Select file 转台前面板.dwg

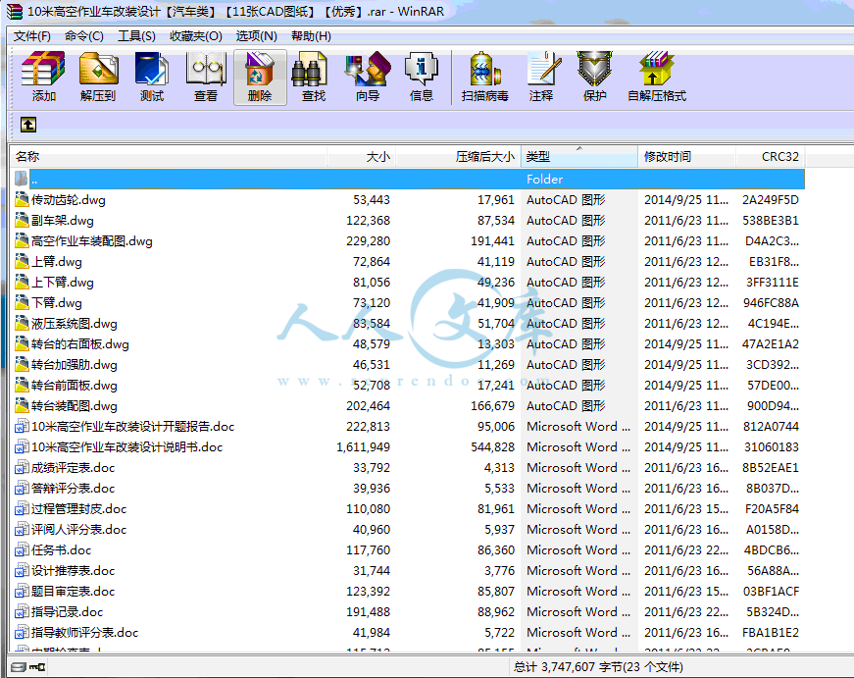click(75, 386)
